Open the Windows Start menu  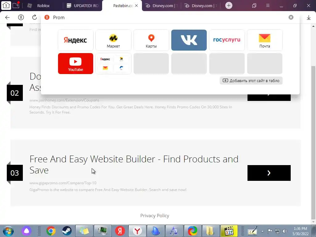pyautogui.click(x=8, y=231)
